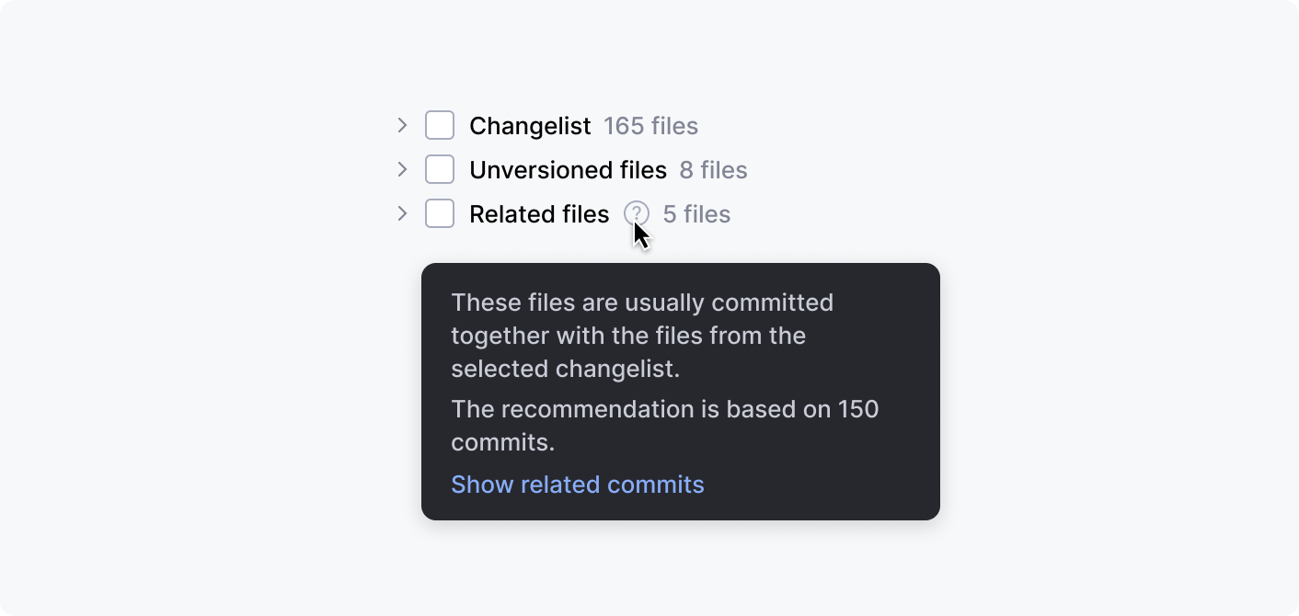Expand the Unversioned files chevron
The image size is (1299, 616).
(x=402, y=169)
